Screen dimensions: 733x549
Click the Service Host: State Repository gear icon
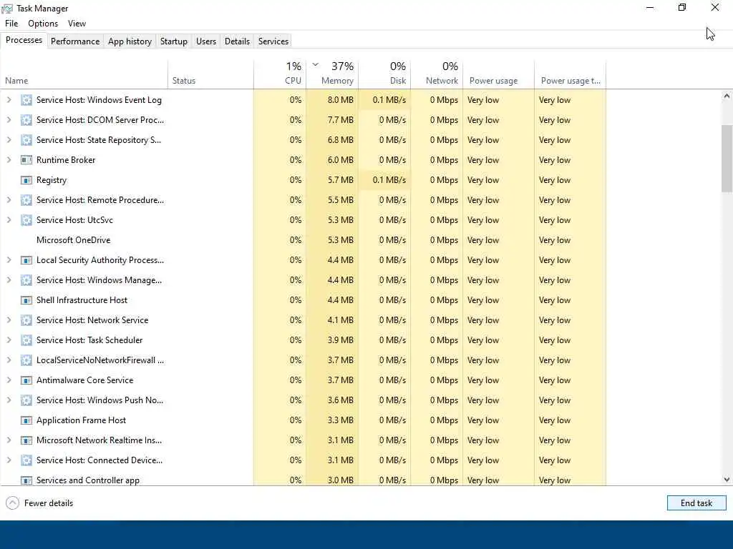(26, 140)
